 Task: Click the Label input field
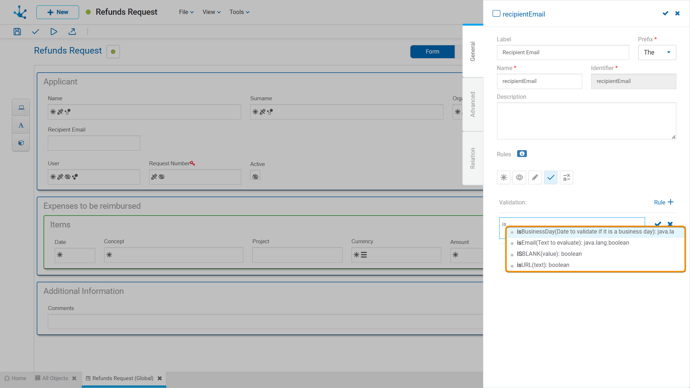[x=563, y=52]
